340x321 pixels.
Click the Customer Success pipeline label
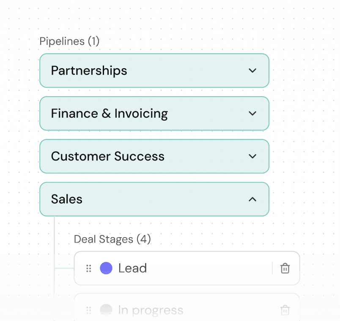click(x=107, y=156)
